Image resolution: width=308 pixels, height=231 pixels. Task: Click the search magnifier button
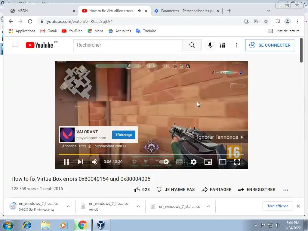tap(192, 45)
